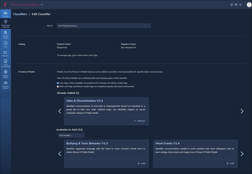Click the help question mark icon
The image size is (252, 174).
point(231,5)
